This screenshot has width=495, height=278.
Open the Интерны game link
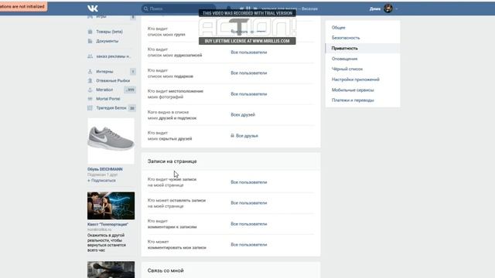point(104,72)
